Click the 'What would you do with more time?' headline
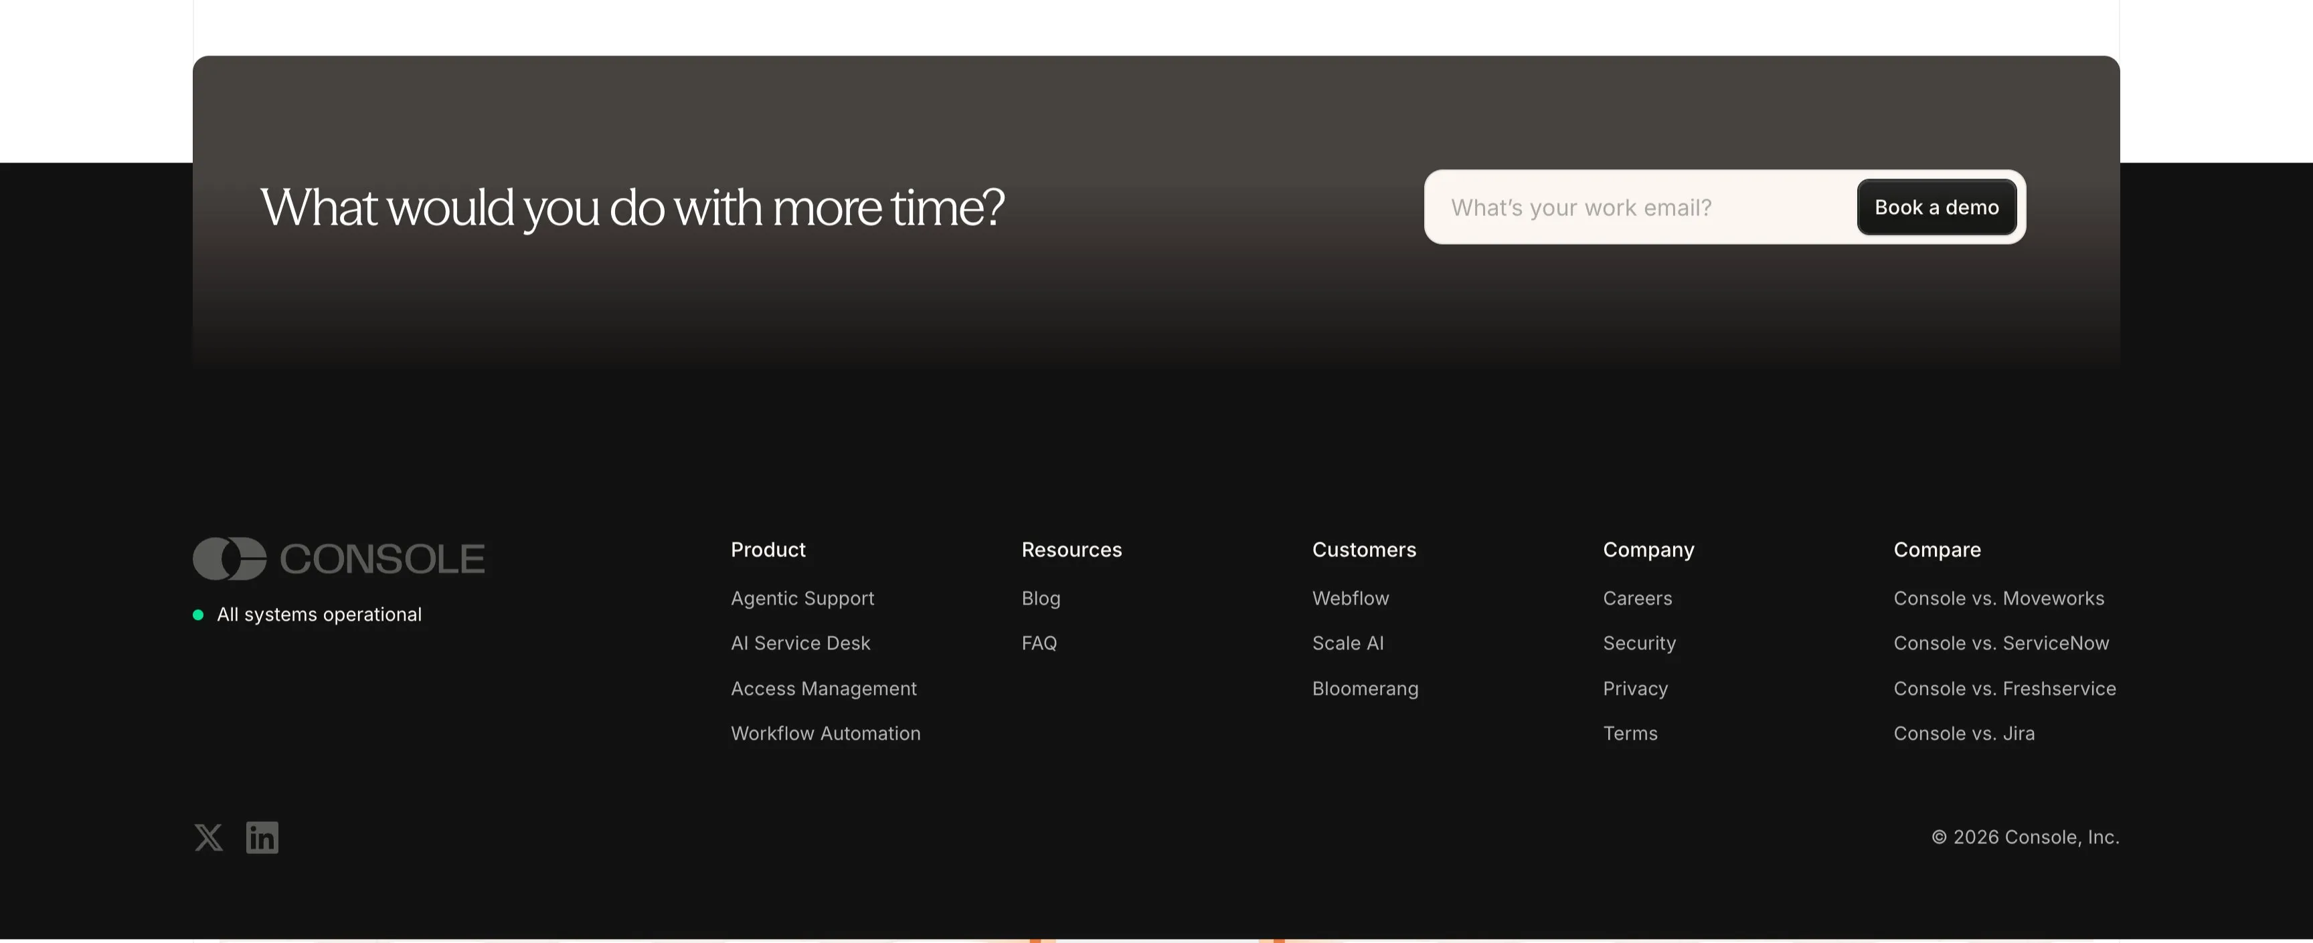This screenshot has width=2313, height=943. point(632,207)
